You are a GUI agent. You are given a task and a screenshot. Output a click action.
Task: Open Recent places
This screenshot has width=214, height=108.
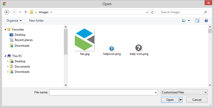click(x=24, y=40)
